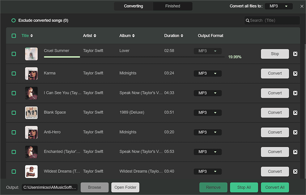Click Open Folder button
This screenshot has height=195, width=306.
pos(125,187)
